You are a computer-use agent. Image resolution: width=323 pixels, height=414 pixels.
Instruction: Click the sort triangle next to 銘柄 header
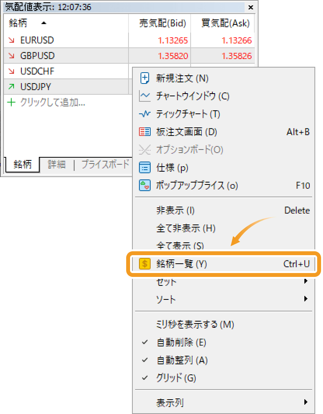[x=44, y=23]
